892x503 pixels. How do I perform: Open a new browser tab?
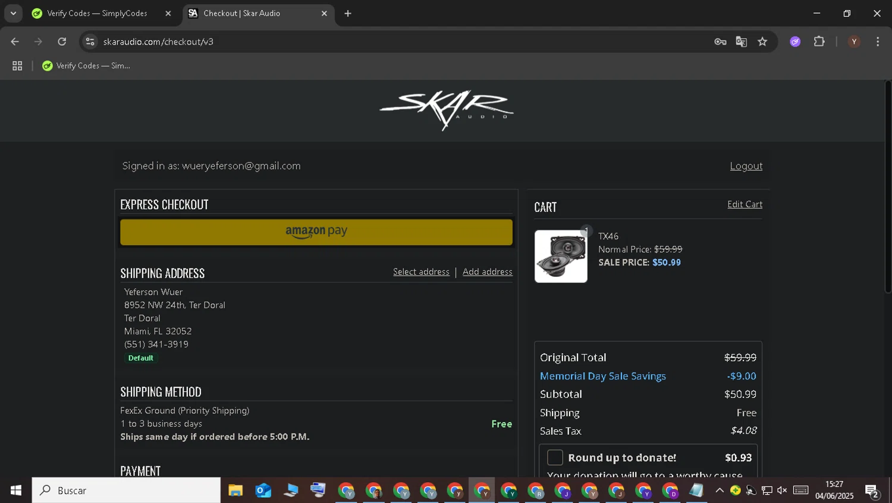point(348,13)
